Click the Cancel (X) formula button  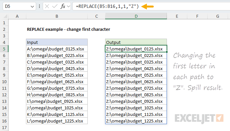[47, 7]
